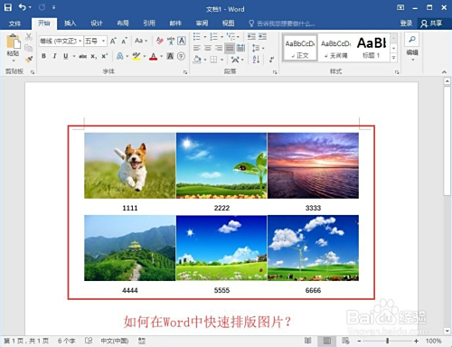Open the Numbering list dropdown arrow
452x347 pixels.
click(x=221, y=37)
